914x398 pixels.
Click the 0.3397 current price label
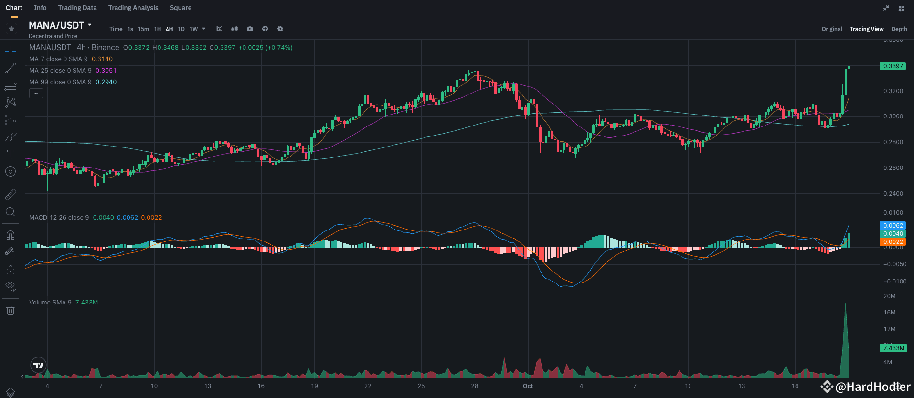point(893,66)
